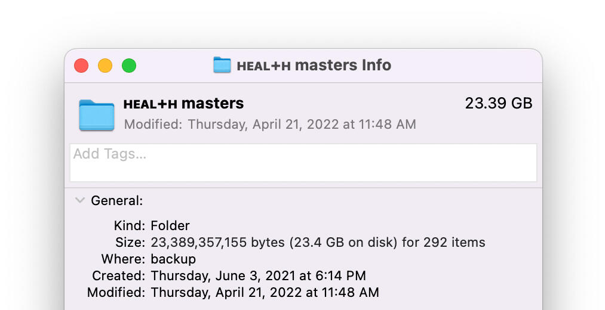Click the folder icon in title bar
The image size is (605, 310).
(x=222, y=65)
